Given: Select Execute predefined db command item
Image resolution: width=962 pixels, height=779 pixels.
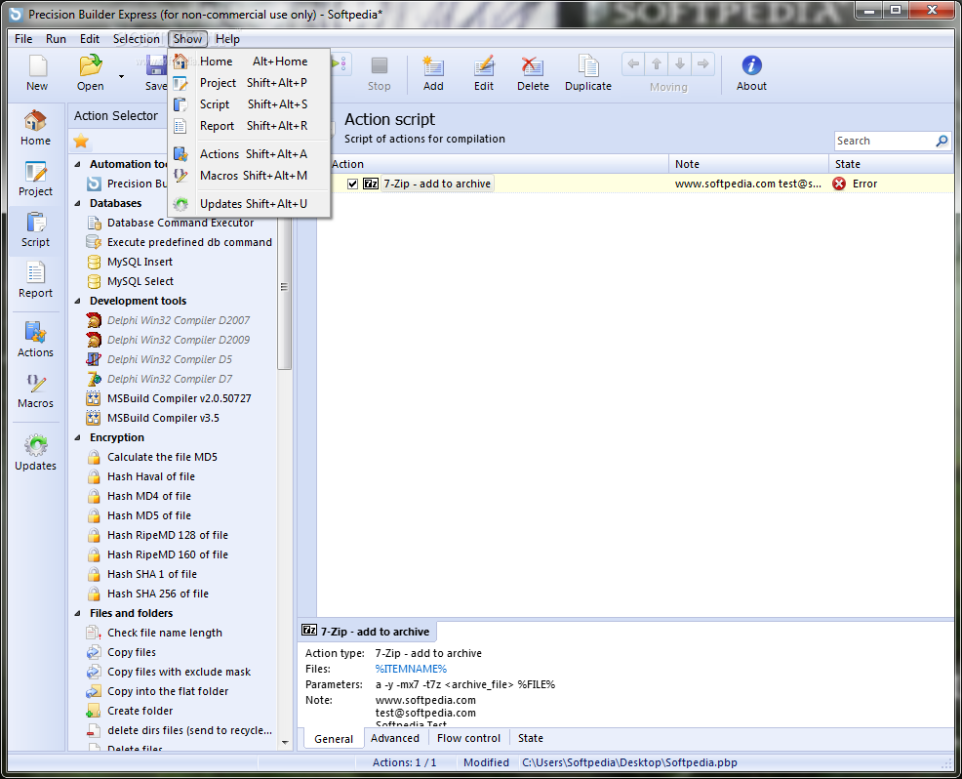Looking at the screenshot, I should coord(189,242).
